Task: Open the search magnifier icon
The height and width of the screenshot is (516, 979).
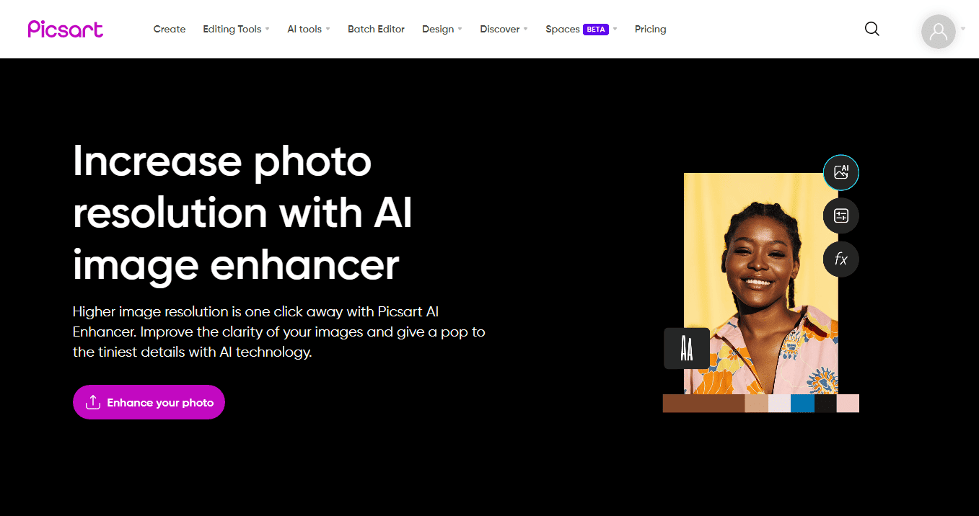Action: pyautogui.click(x=872, y=29)
